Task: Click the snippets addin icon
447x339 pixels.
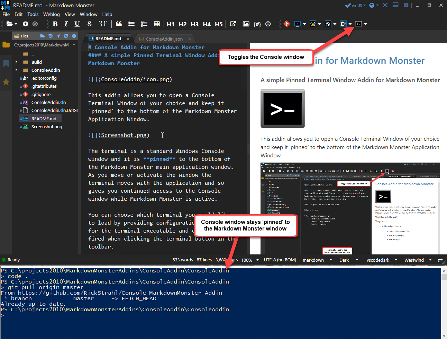Action: coord(313,24)
